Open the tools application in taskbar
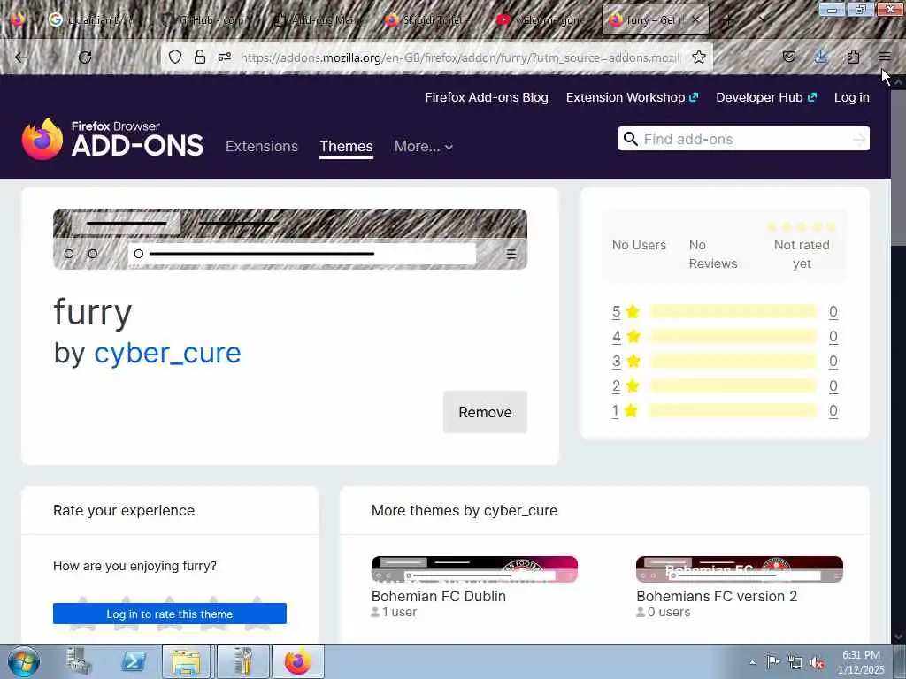The width and height of the screenshot is (906, 679). point(242,661)
